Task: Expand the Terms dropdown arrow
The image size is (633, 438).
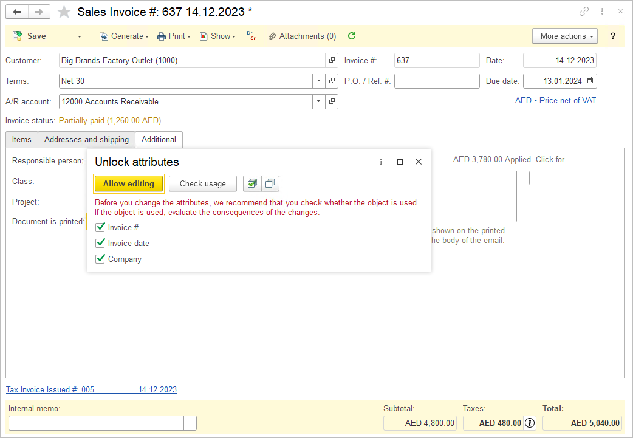Action: tap(319, 81)
